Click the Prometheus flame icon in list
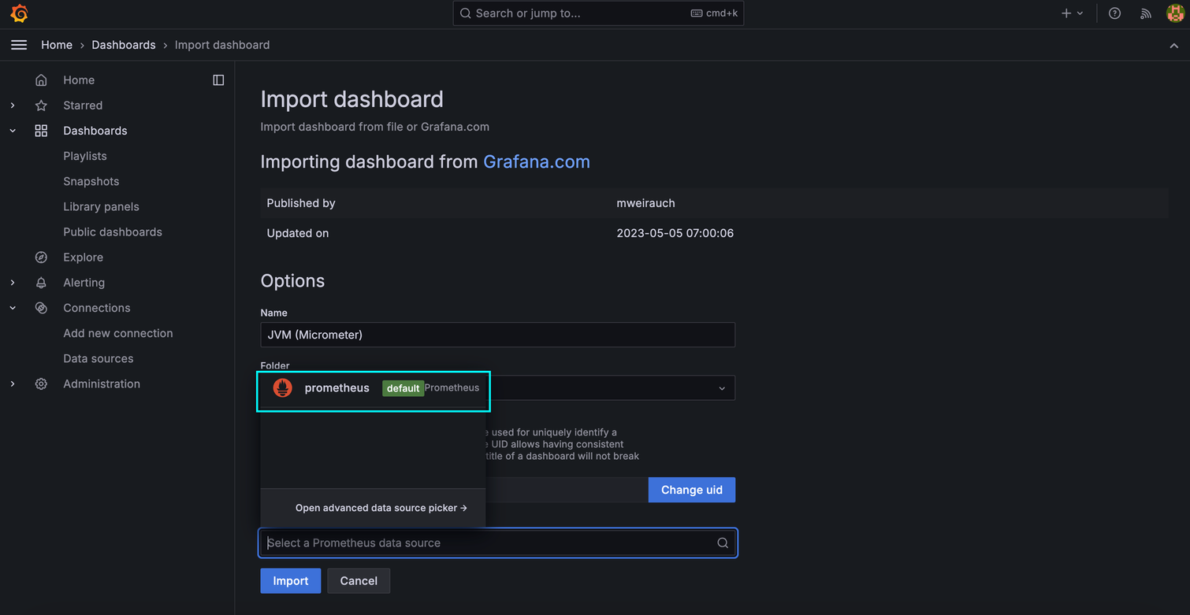Screen dimensions: 1190x615 (x=282, y=387)
